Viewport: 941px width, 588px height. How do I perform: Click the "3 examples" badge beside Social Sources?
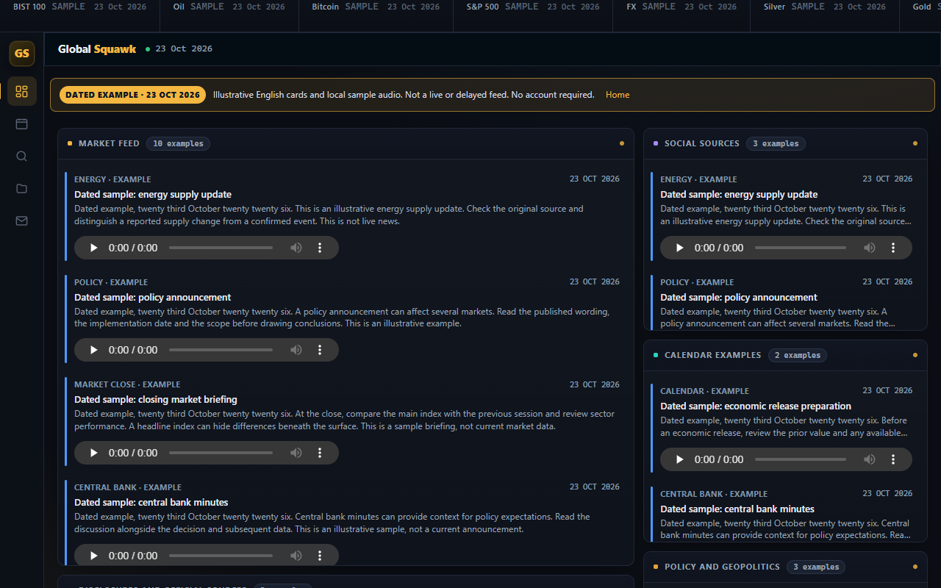coord(776,144)
